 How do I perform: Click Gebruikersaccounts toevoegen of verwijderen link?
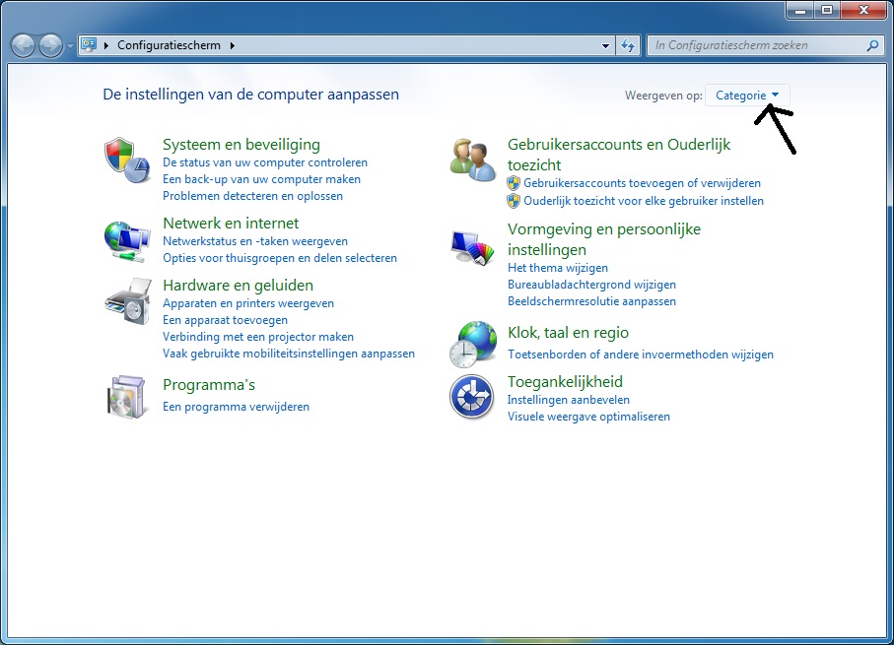point(642,183)
